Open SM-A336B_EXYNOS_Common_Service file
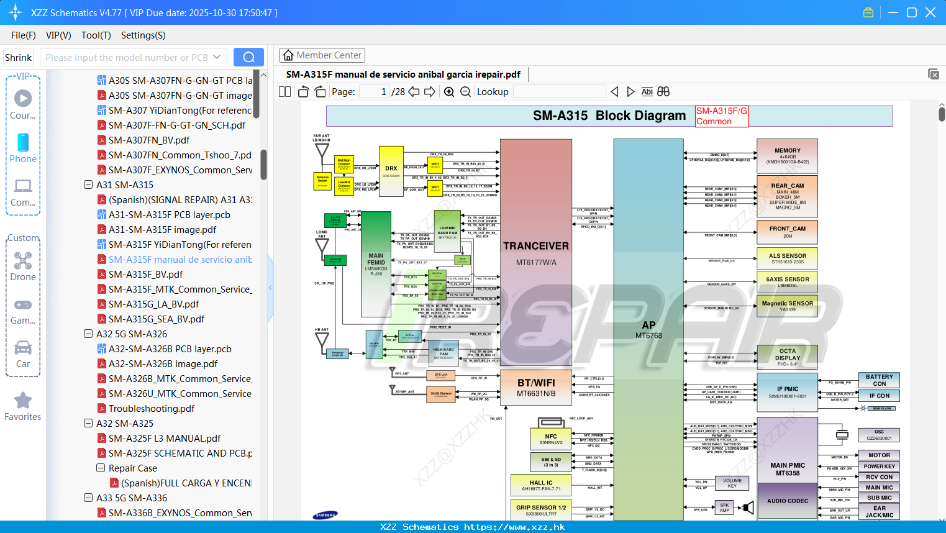 tap(180, 512)
